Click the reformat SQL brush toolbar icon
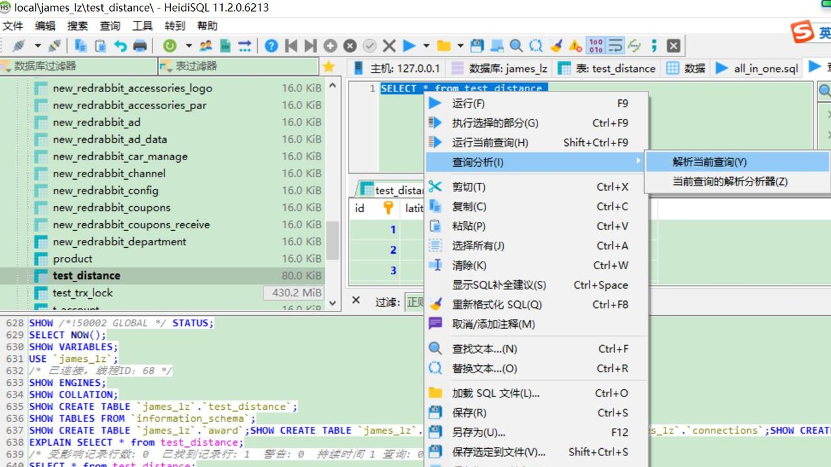This screenshot has width=831, height=467. point(556,45)
